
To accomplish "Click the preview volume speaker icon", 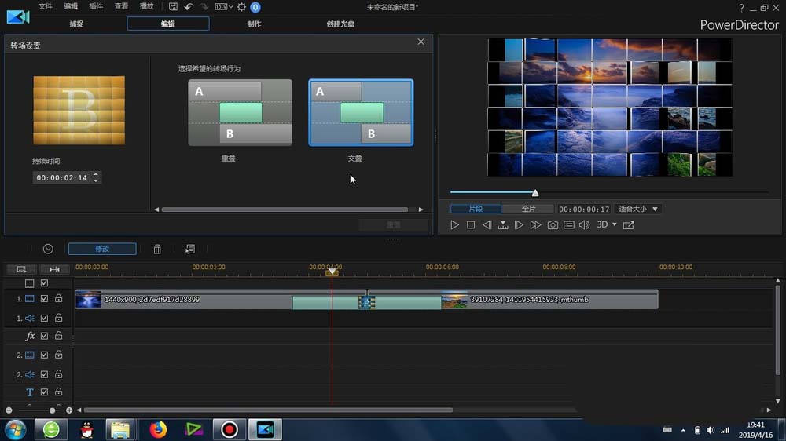I will pos(584,225).
